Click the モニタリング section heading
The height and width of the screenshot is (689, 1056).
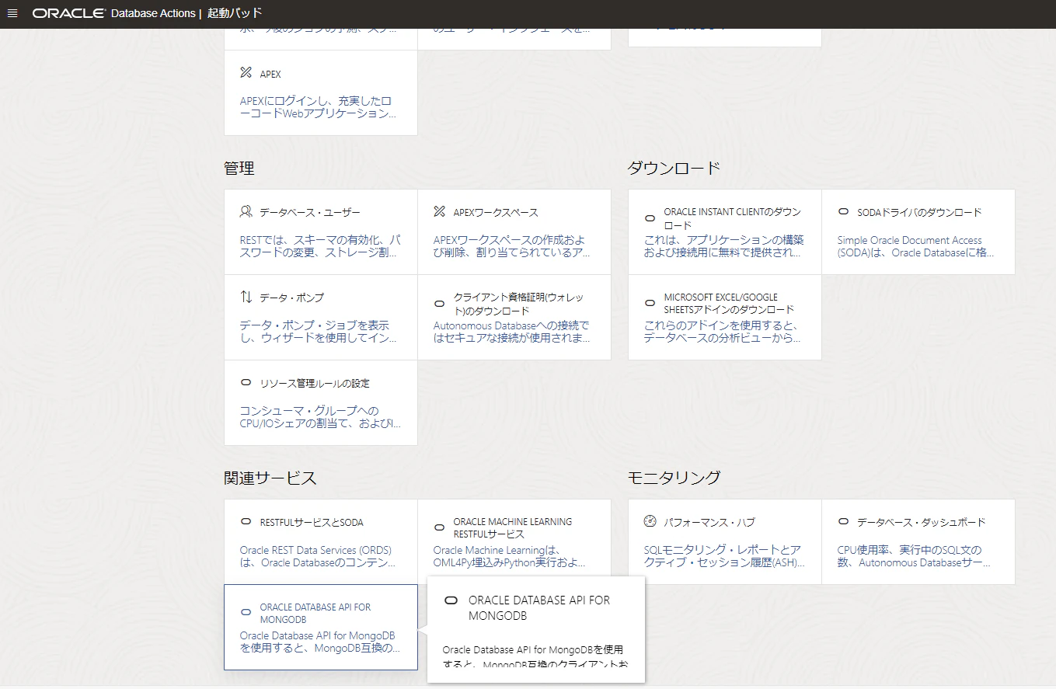pyautogui.click(x=674, y=478)
